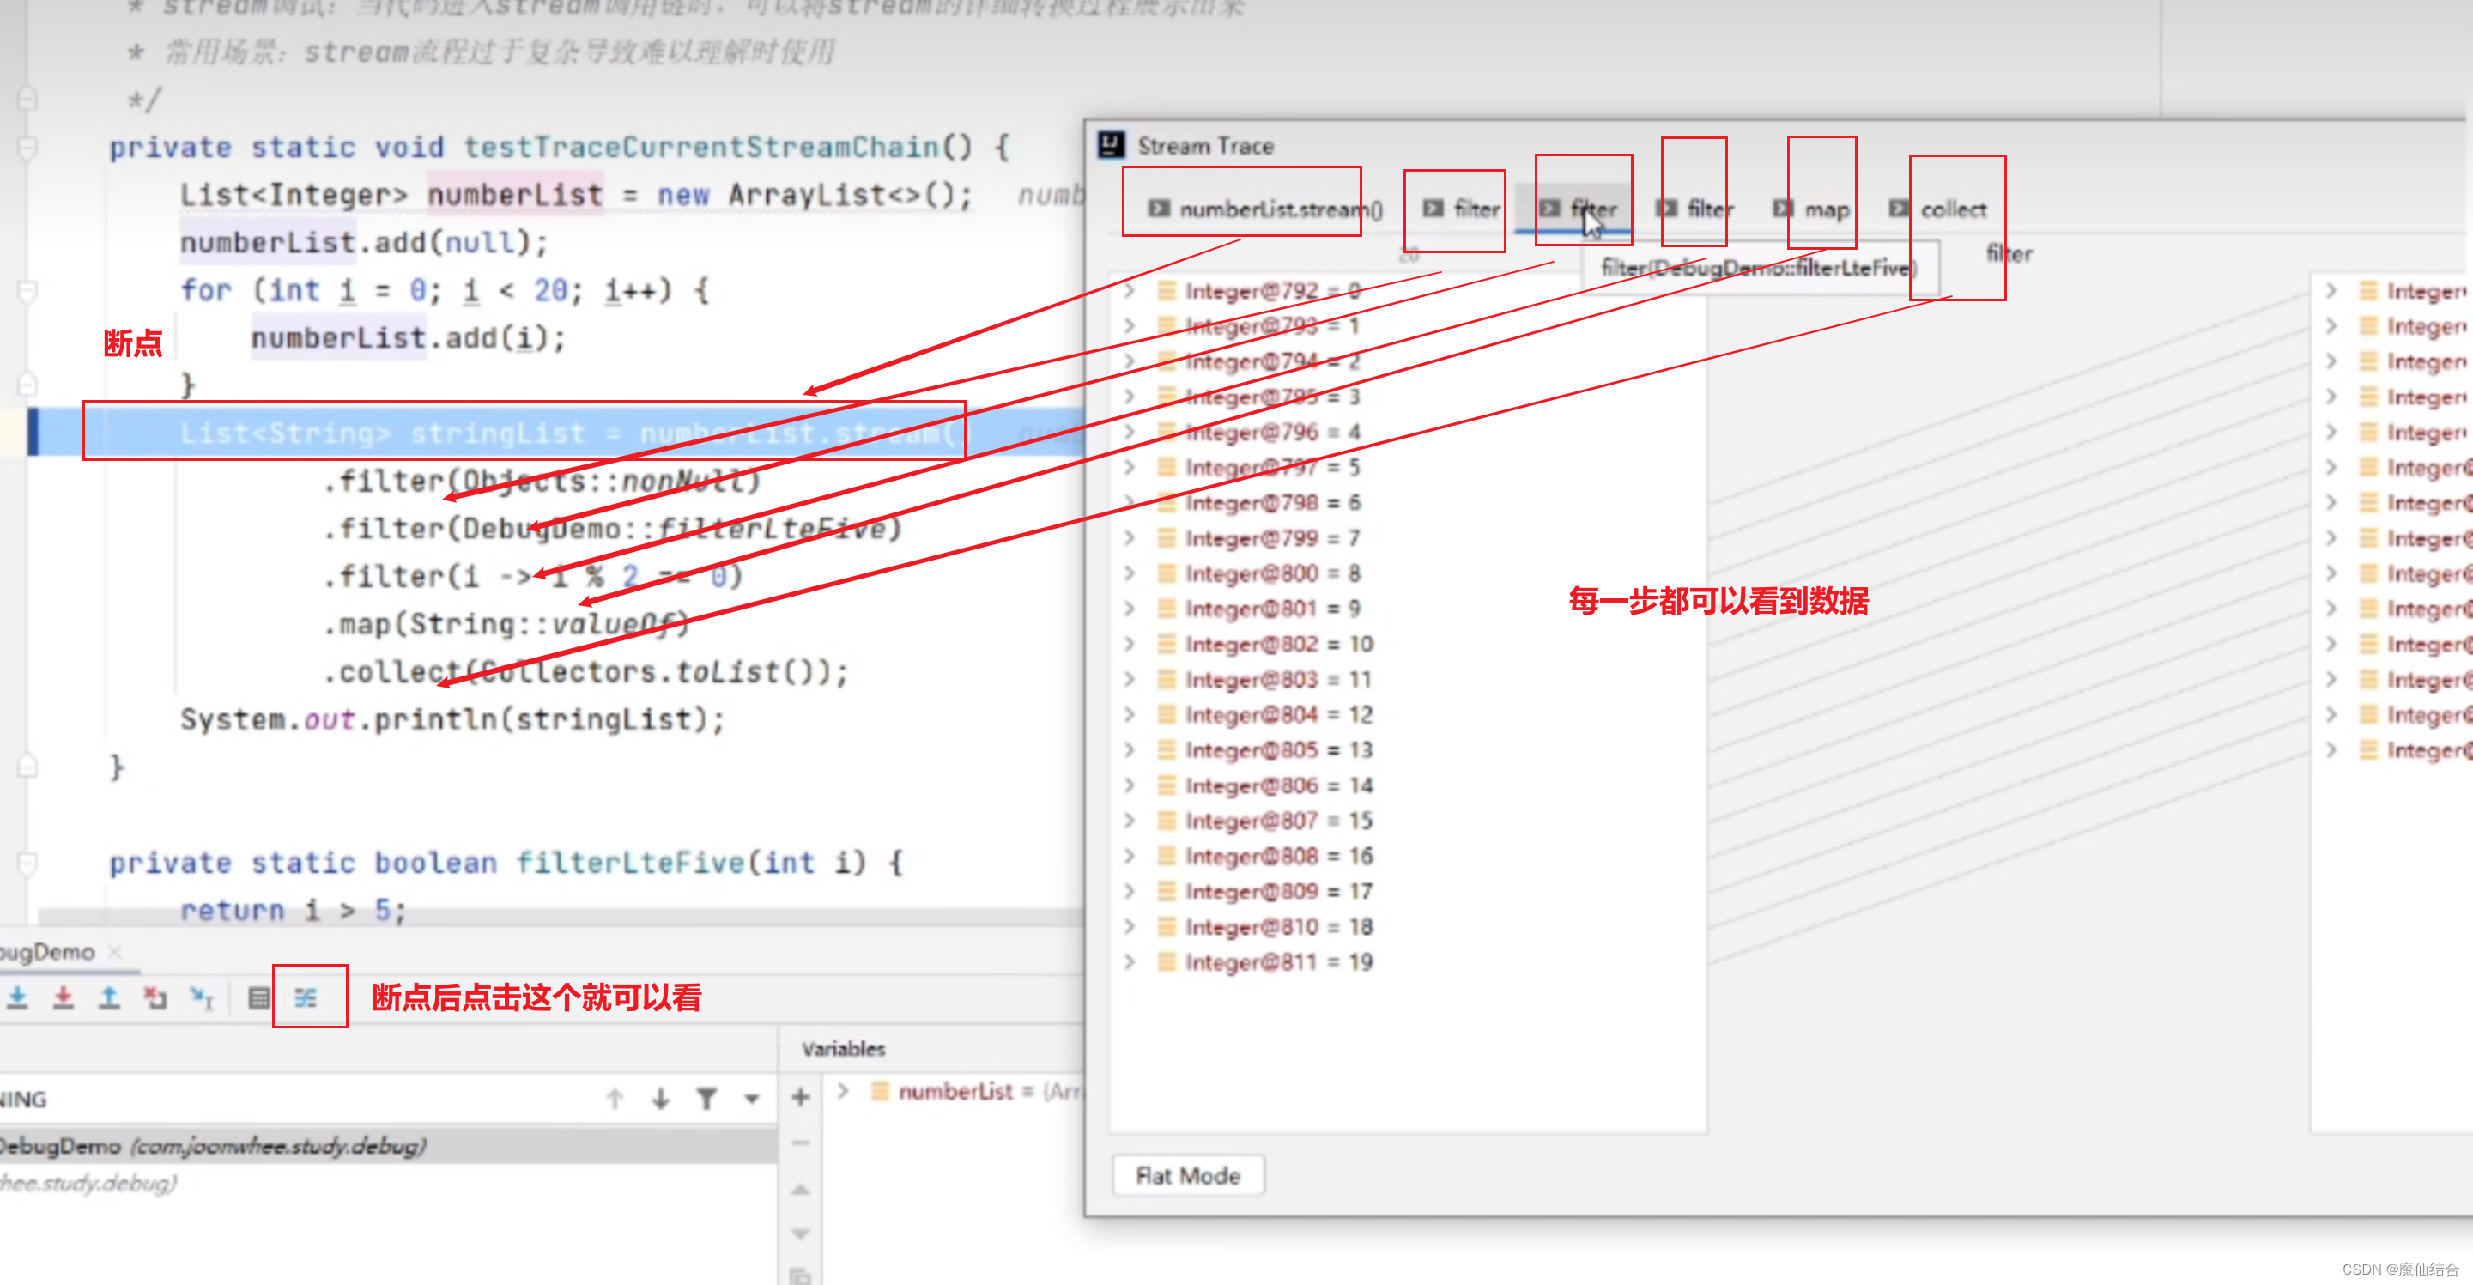Toggle the fold marker at the method's closing brace
This screenshot has width=2473, height=1285.
click(27, 766)
